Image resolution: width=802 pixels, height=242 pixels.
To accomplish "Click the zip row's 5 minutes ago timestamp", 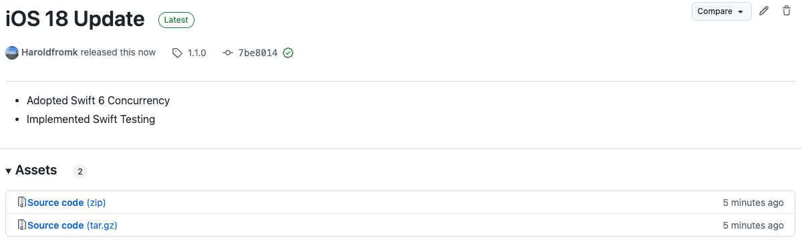I will pyautogui.click(x=753, y=203).
